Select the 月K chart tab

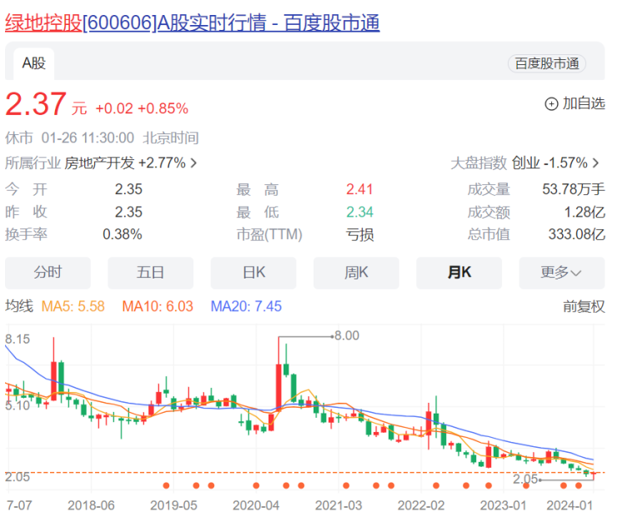coord(459,273)
